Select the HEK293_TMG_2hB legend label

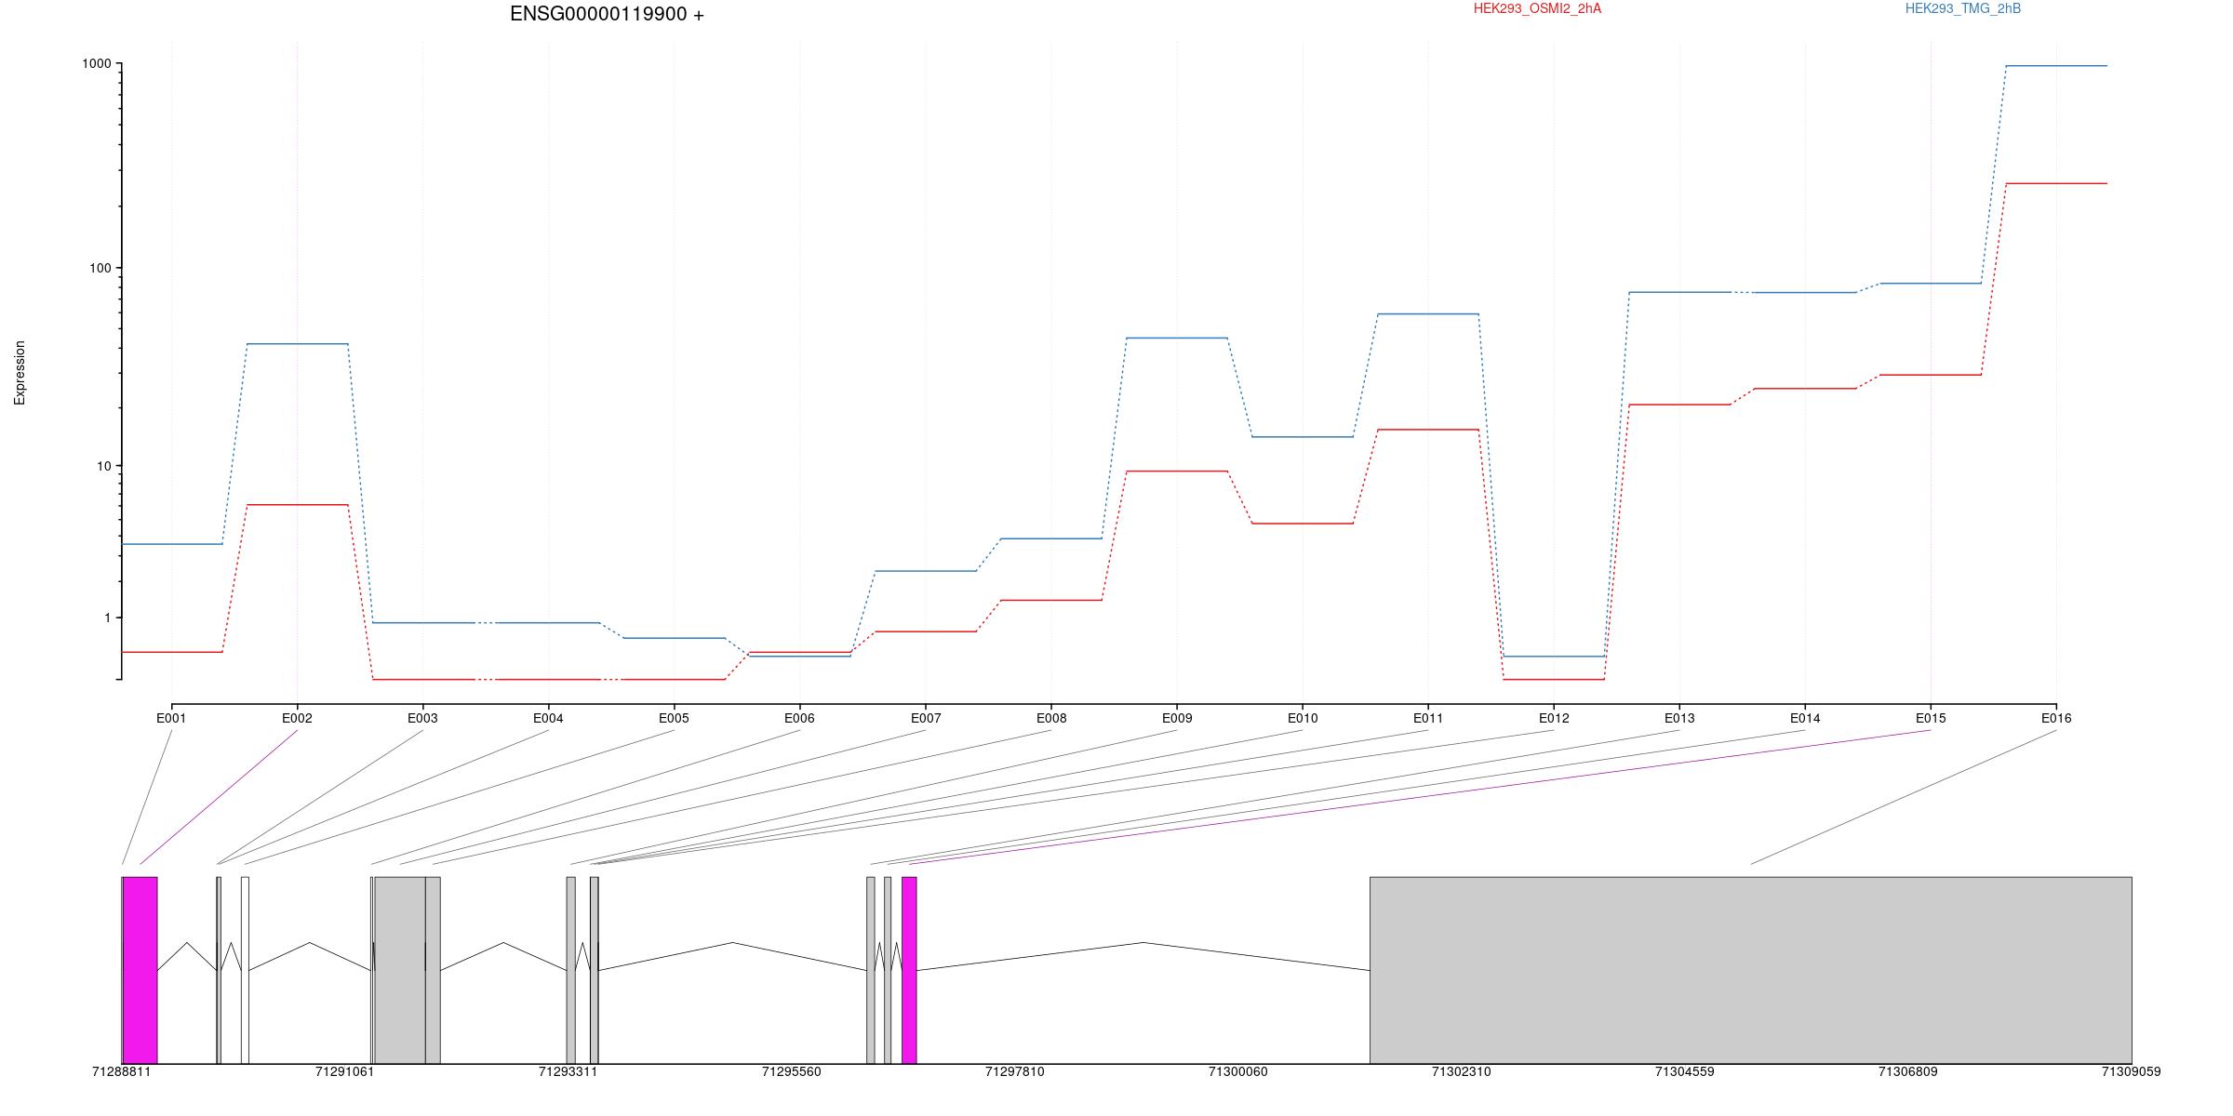click(x=1963, y=8)
